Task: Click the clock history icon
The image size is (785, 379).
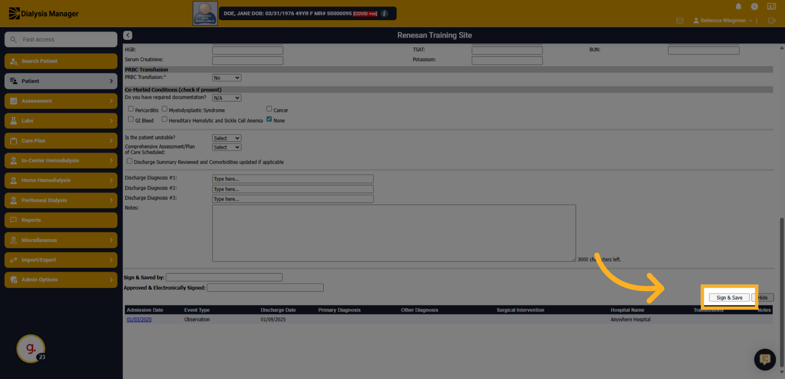Action: coord(754,7)
